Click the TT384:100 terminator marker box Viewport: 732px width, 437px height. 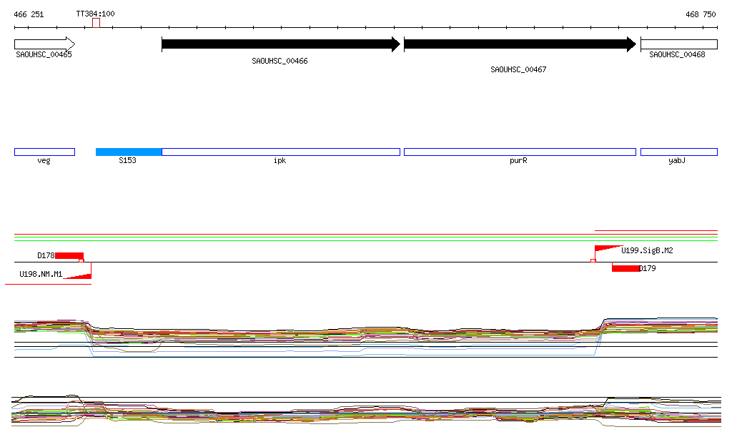coord(96,23)
